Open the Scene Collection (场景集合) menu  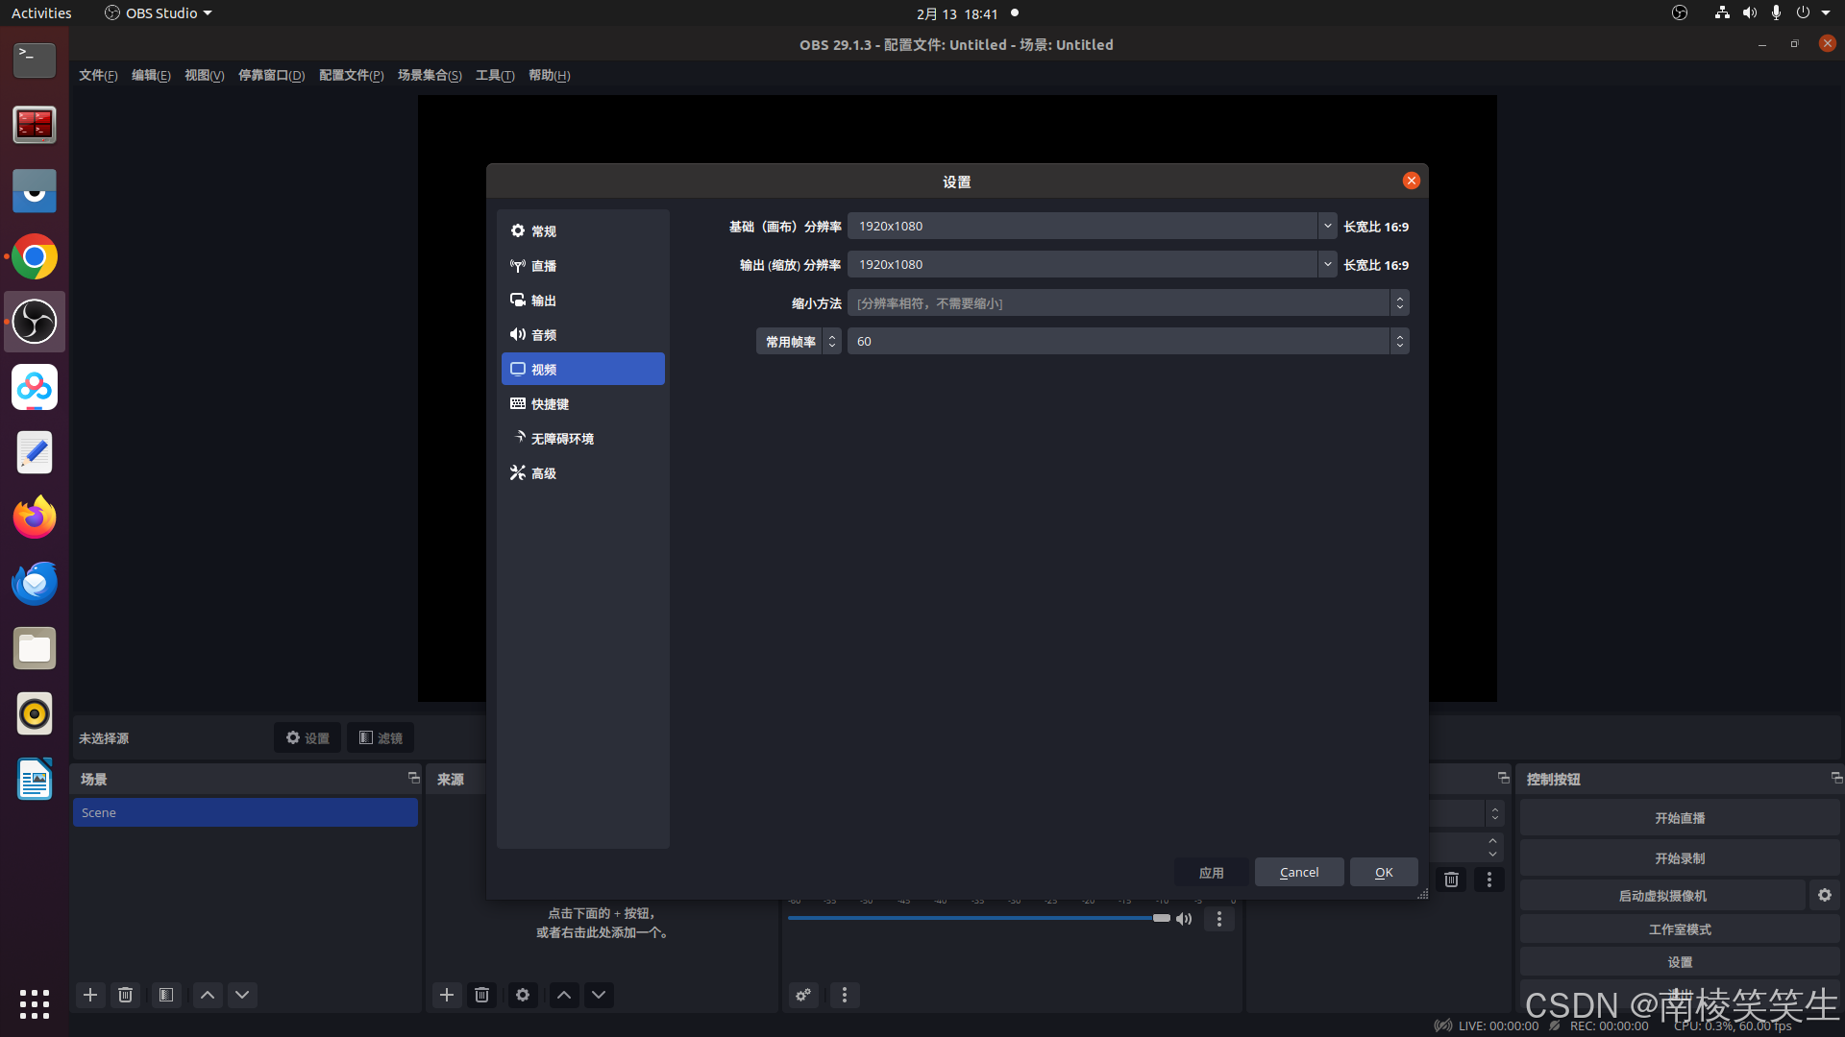tap(429, 76)
